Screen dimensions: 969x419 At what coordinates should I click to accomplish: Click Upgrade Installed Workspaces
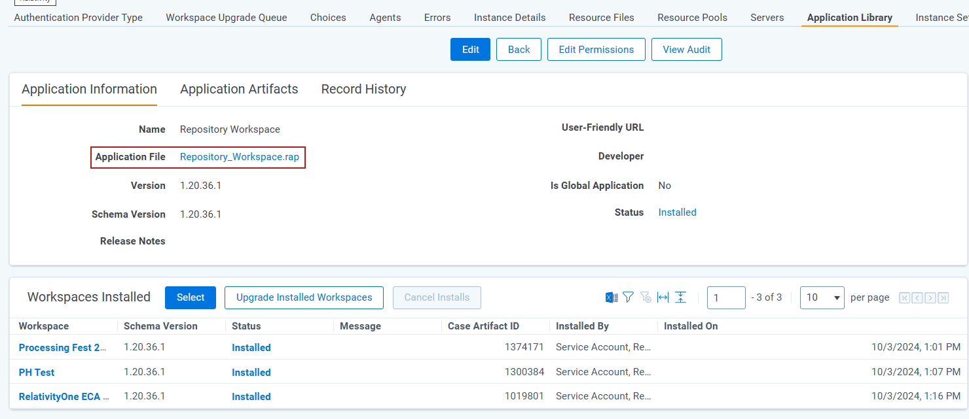click(304, 297)
